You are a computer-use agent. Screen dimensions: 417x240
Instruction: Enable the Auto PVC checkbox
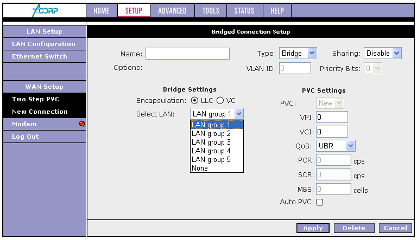coord(320,202)
